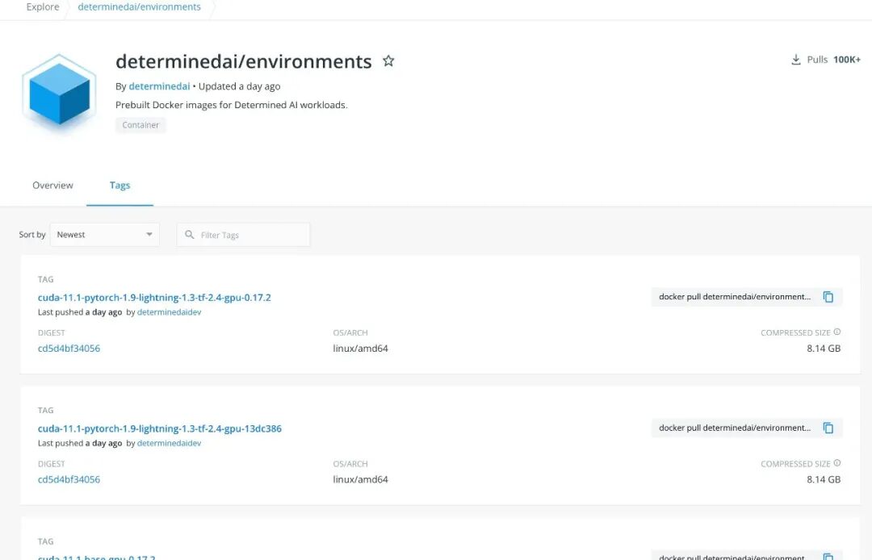Open tag cuda-11.1-pytorch-1.9-lightning-1.3-tf-2.4-gpu-13dc386
The image size is (872, 560).
coord(160,428)
